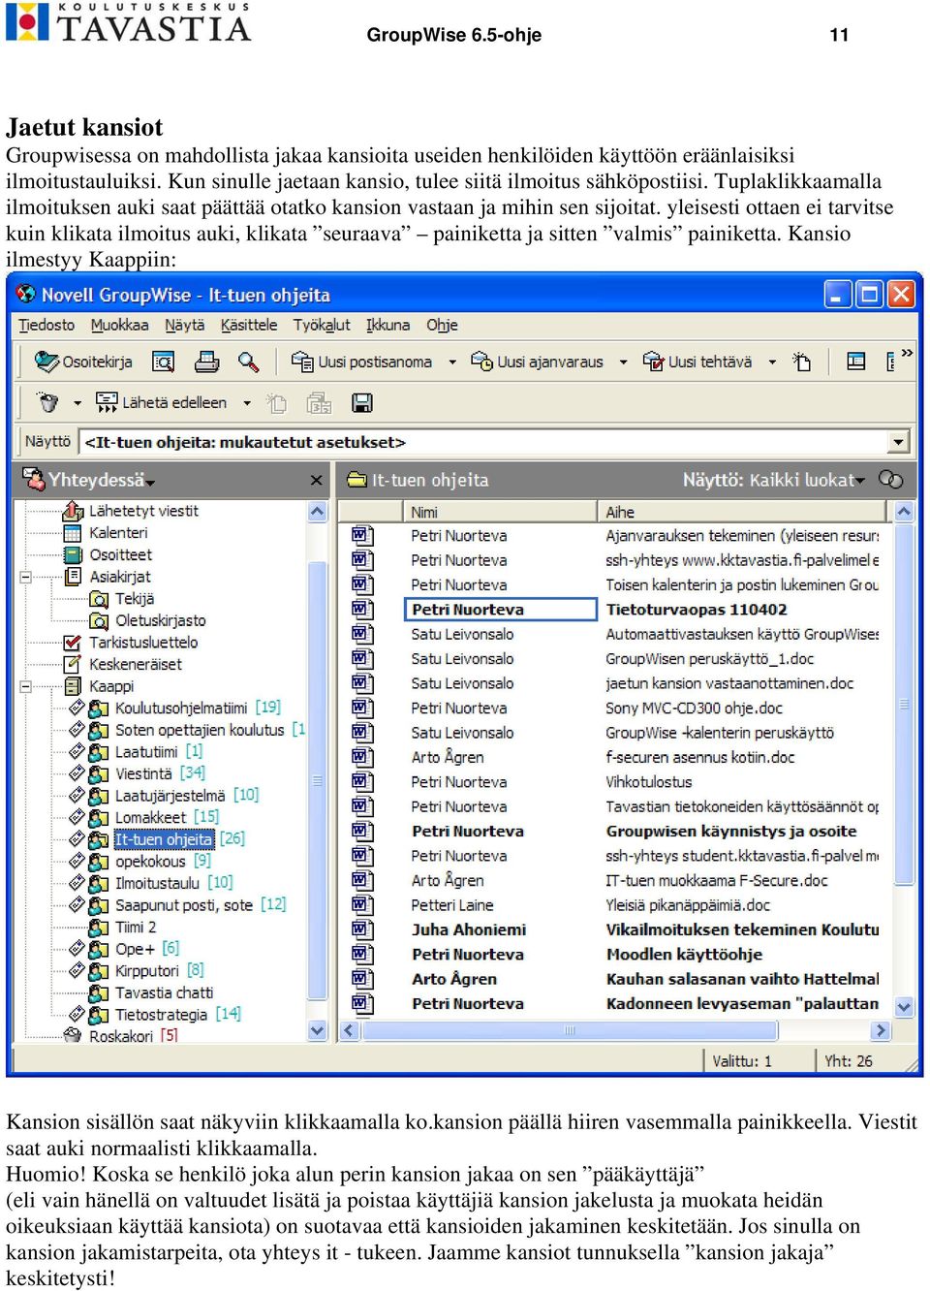The height and width of the screenshot is (1291, 930).
Task: Click the trash bin delete icon
Action: coord(47,402)
